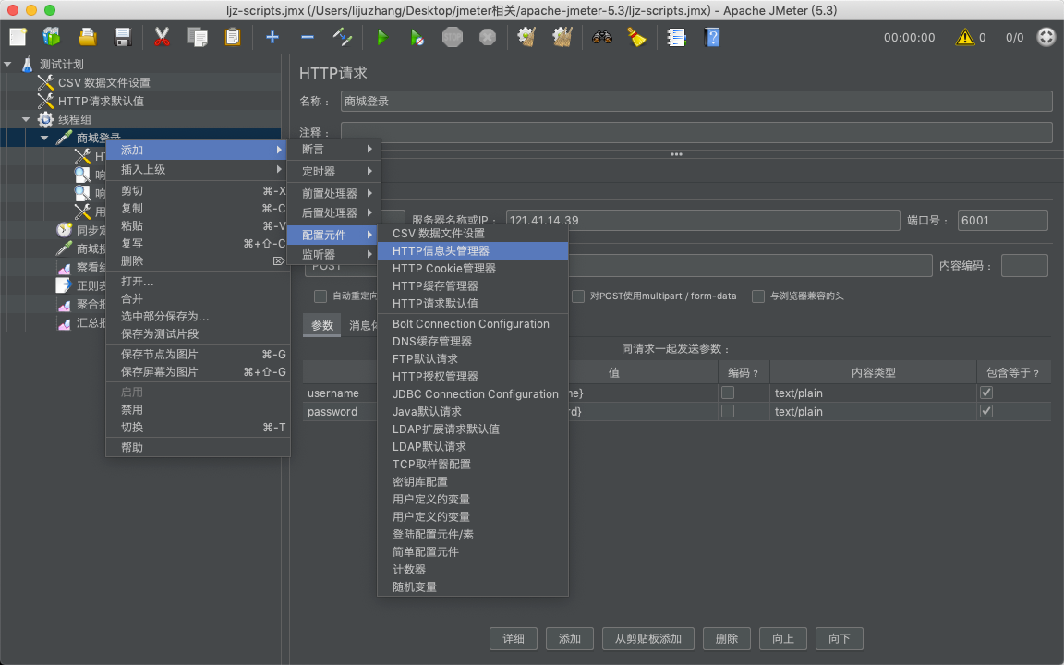1064x665 pixels.
Task: Click the remote engines icon at the toolbar's right end
Action: pyautogui.click(x=1046, y=37)
